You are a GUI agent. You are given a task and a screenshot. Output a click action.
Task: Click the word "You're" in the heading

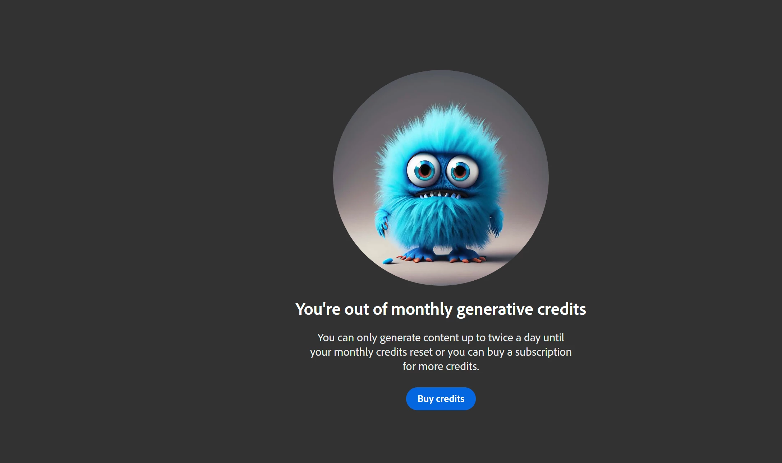(318, 309)
